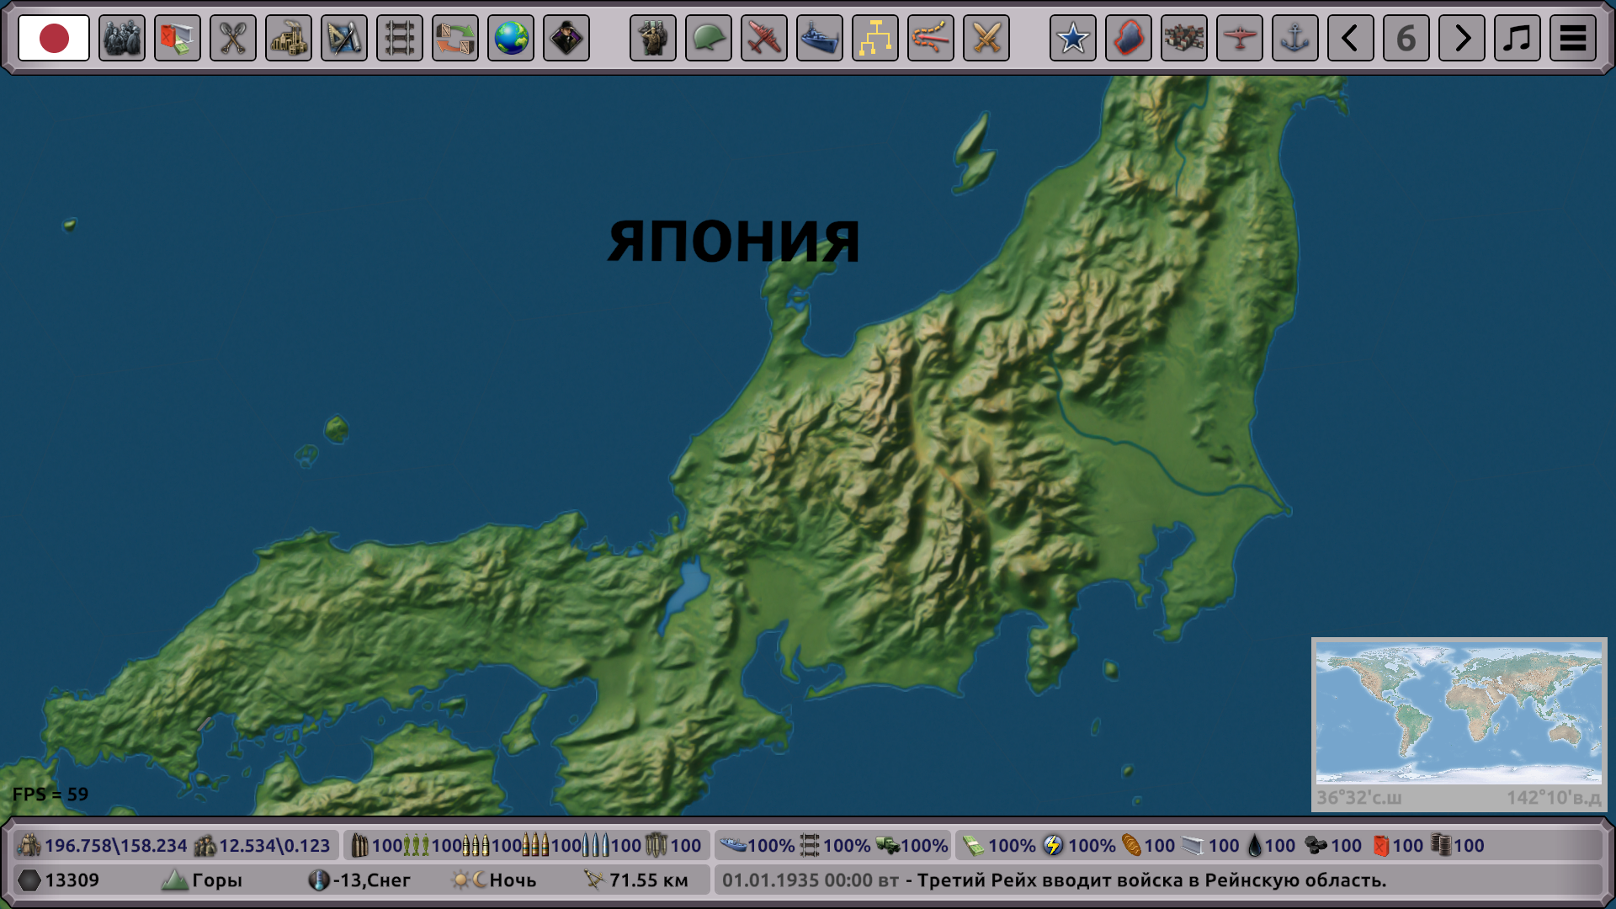This screenshot has height=909, width=1616.
Task: Open the spy intelligence icon
Action: click(566, 38)
